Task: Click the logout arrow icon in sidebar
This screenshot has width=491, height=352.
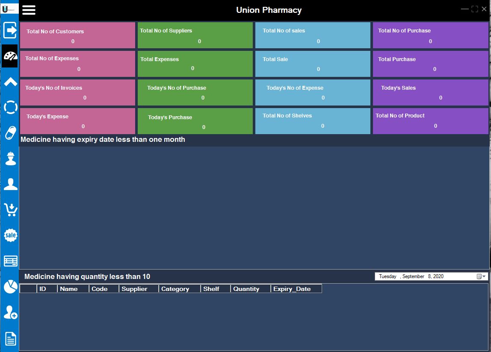Action: [x=10, y=30]
